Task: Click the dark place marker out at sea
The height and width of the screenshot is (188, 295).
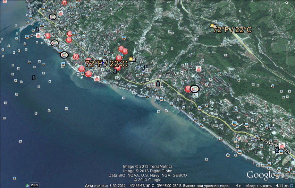Action: click(33, 77)
